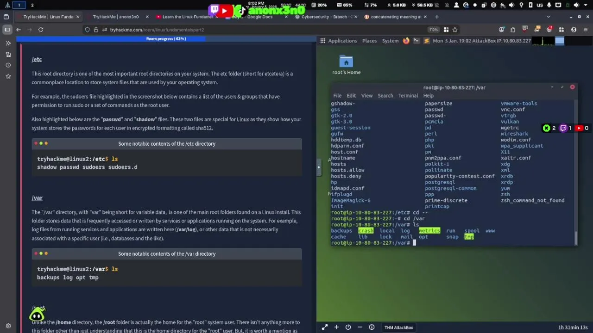Go back in browser history
This screenshot has width=593, height=333.
19,30
